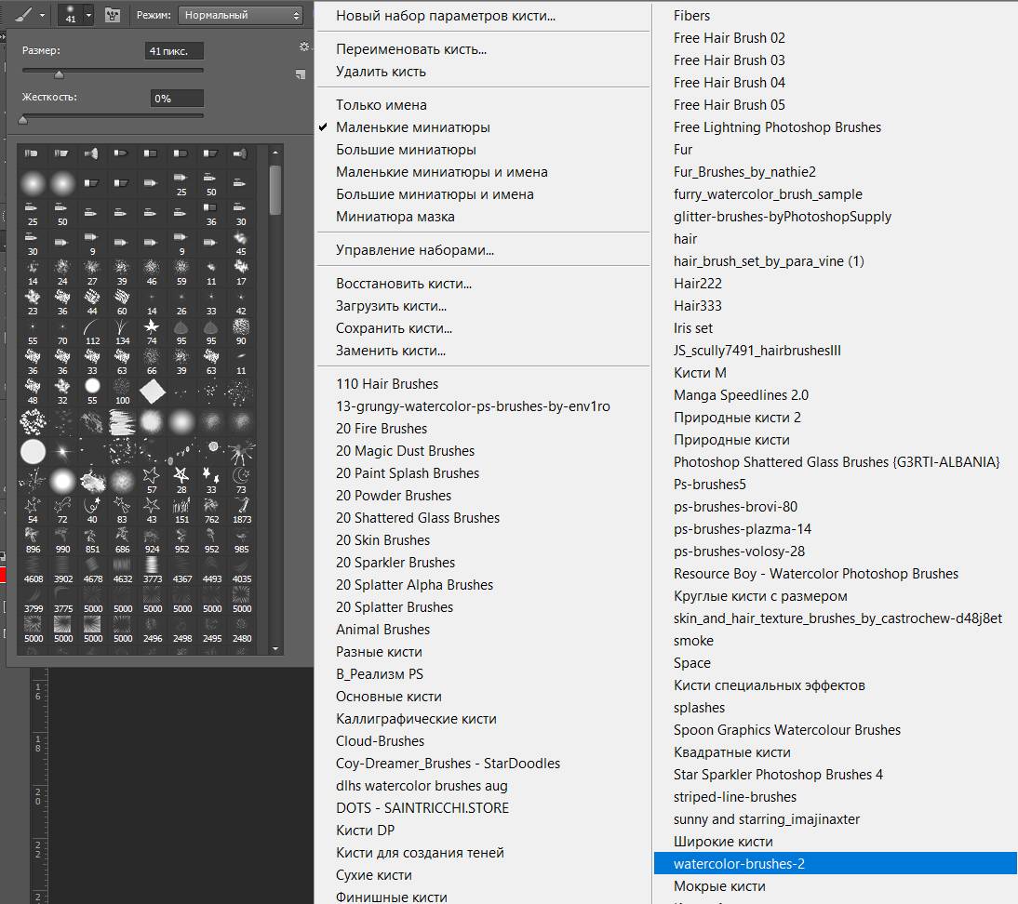Viewport: 1018px width, 904px height.
Task: Click the 'Жесткость' value field showing 0%
Action: (x=177, y=98)
